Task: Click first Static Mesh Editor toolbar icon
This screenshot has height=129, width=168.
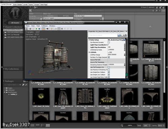Action: (x=27, y=29)
